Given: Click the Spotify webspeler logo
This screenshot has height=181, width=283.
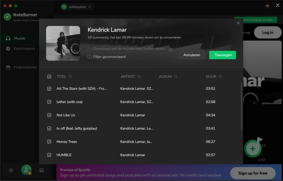Looking at the screenshot, I should coord(64,7).
